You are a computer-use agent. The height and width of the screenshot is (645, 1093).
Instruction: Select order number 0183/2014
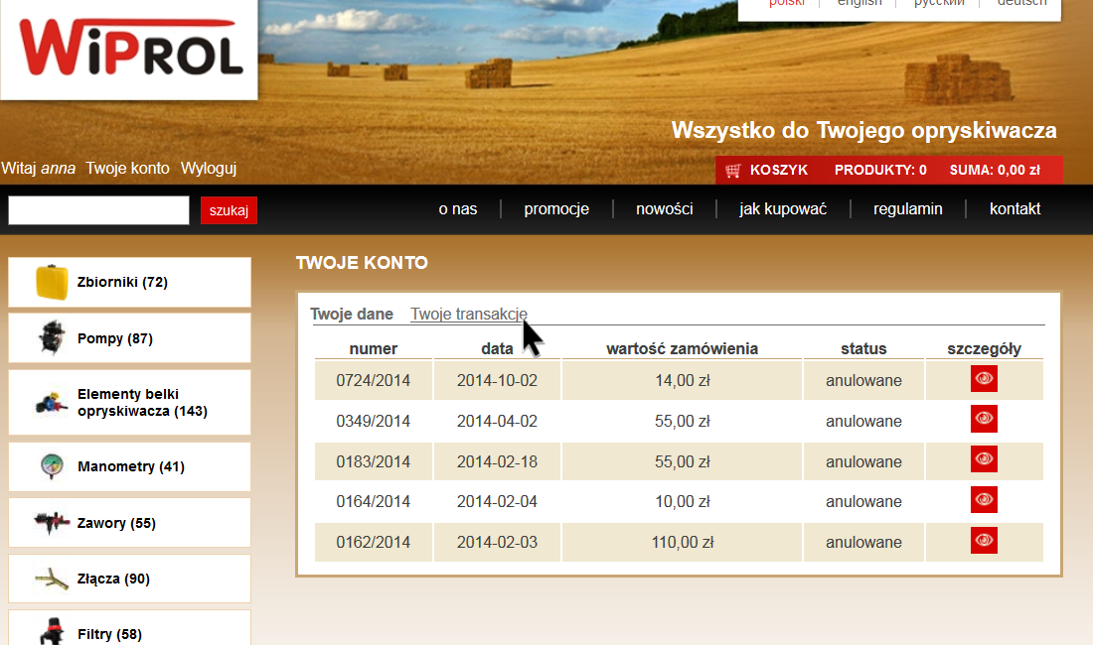(x=373, y=462)
